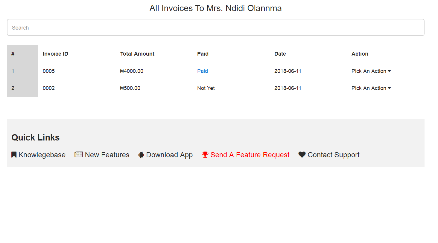Click the red trophy icon
This screenshot has width=438, height=243.
pyautogui.click(x=205, y=155)
